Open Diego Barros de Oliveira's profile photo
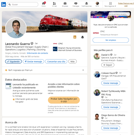Image resolution: width=134 pixels, height=135 pixels. pos(97,117)
